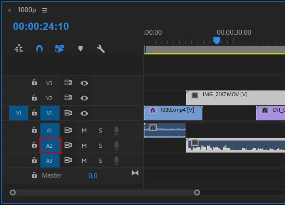Select the 1080p sequence tab
Viewport: 285px width, 205px height.
coord(27,10)
